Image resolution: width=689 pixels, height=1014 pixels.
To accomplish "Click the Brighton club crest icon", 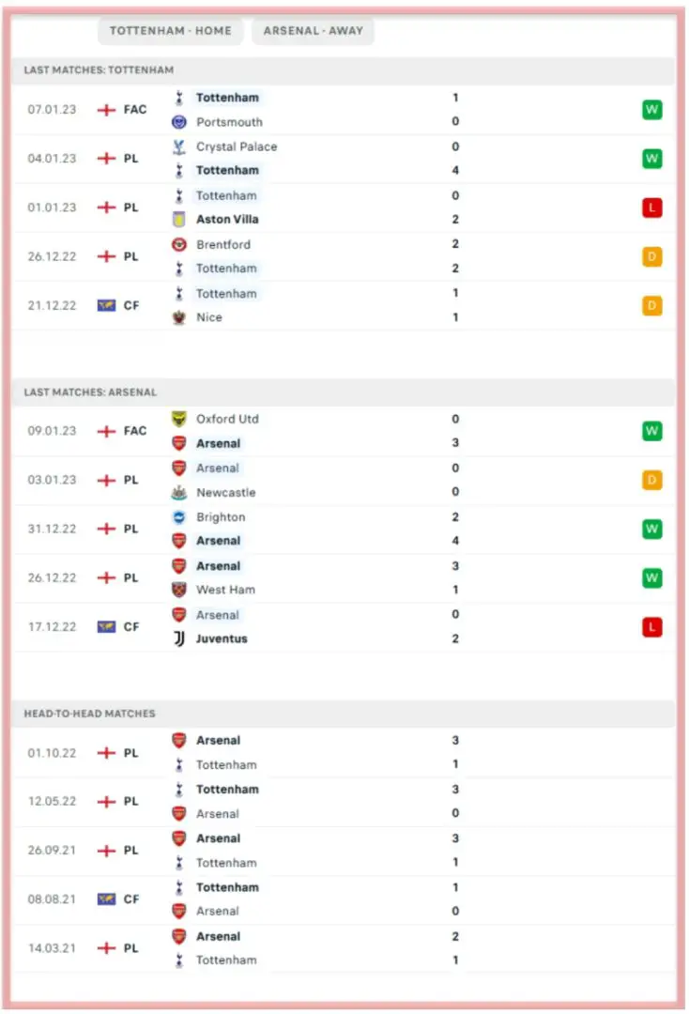I will [179, 516].
